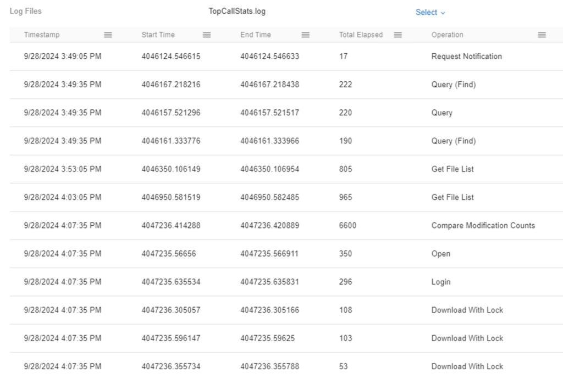The image size is (563, 379).
Task: Click the TopCallStats.log file name
Action: (x=237, y=11)
